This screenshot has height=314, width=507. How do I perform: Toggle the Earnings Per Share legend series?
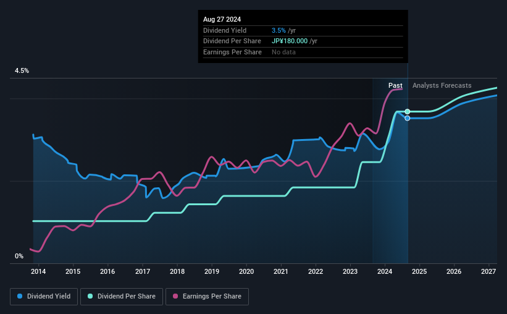[x=209, y=297]
